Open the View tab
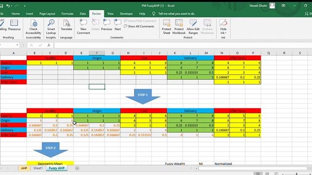The height and width of the screenshot is (175, 312). pos(110,14)
